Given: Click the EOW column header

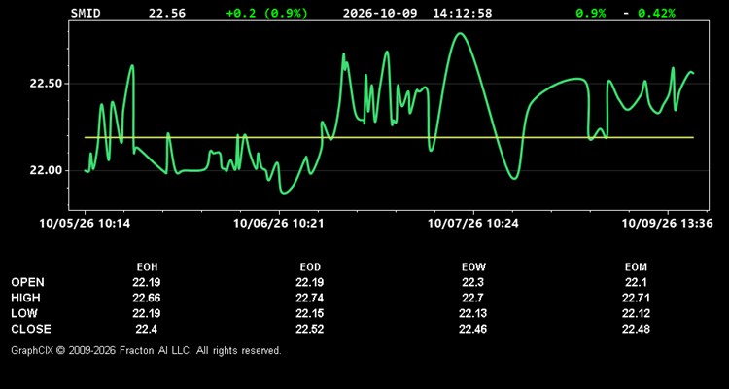Looking at the screenshot, I should (473, 267).
